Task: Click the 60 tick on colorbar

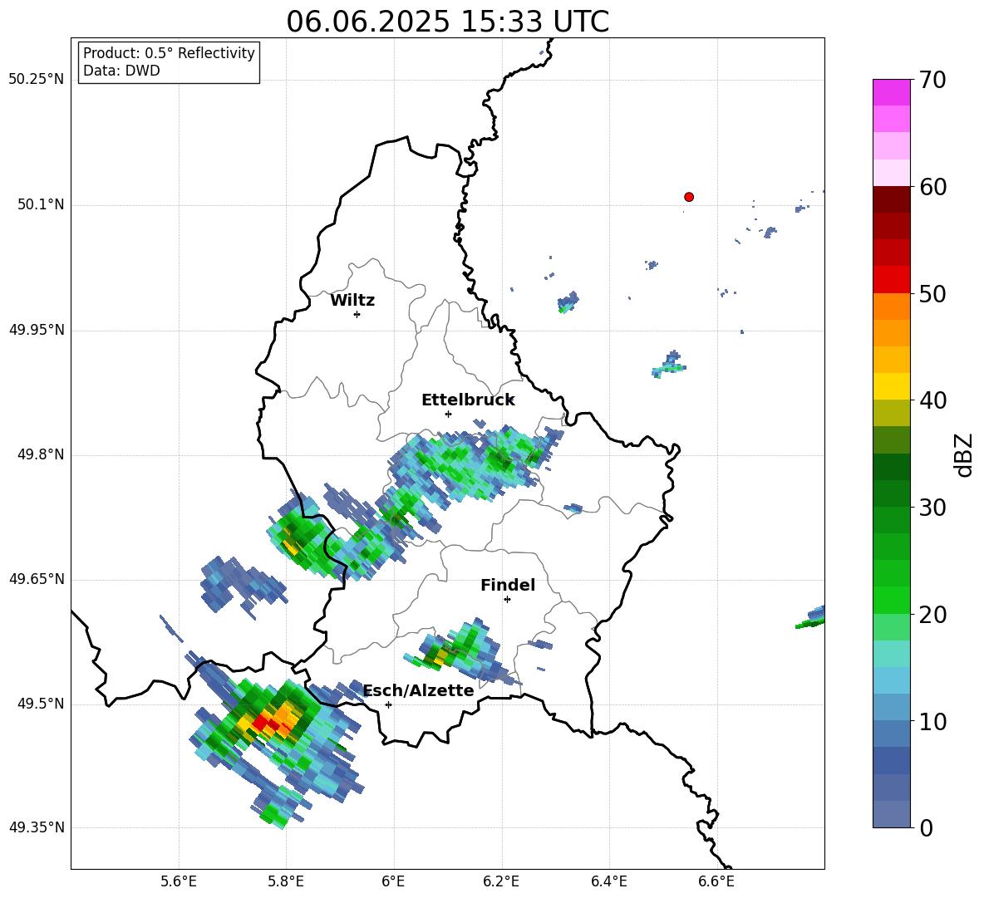Action: 932,187
